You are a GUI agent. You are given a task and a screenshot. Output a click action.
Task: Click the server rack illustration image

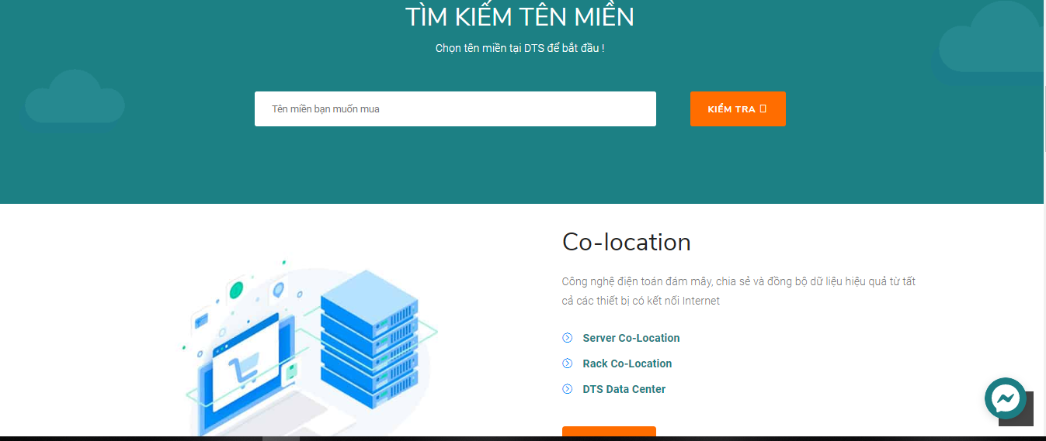tap(310, 349)
